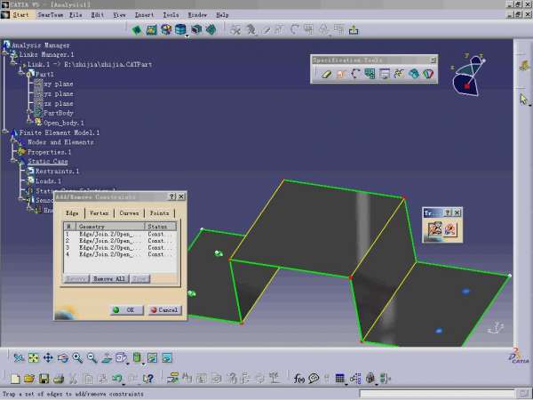The width and height of the screenshot is (533, 400).
Task: Click the Print icon in bottom toolbar
Action: pos(58,379)
